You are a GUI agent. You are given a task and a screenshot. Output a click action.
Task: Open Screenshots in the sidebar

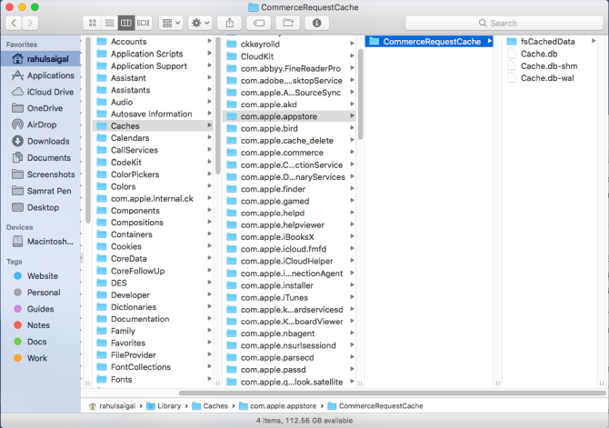[x=40, y=174]
